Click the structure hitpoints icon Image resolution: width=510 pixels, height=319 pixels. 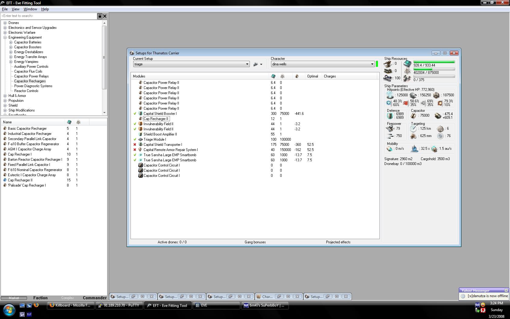pyautogui.click(x=436, y=95)
